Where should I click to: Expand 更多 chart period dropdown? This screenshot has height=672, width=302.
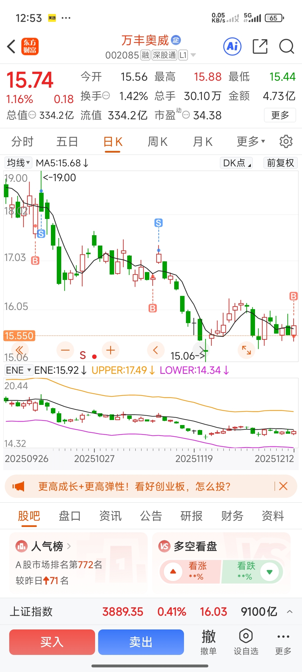251,142
